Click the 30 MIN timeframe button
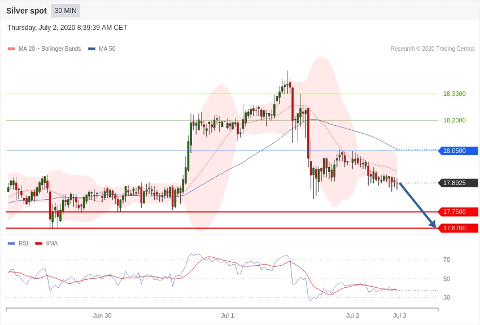This screenshot has height=325, width=480. 66,11
